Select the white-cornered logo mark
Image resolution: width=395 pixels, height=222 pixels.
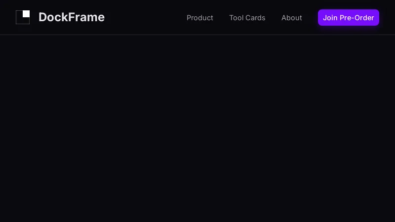23,17
